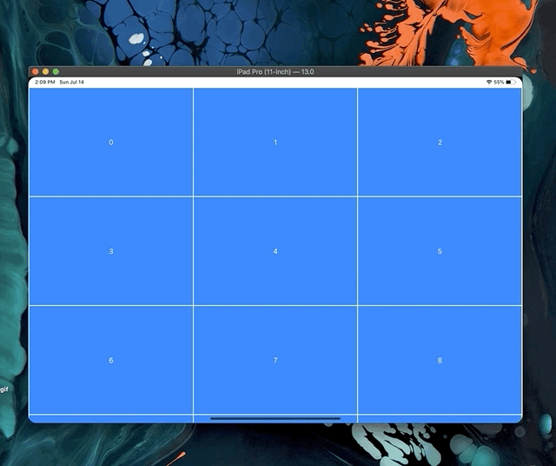Click the Sun Jul 14 date text
Image resolution: width=556 pixels, height=466 pixels.
[71, 82]
